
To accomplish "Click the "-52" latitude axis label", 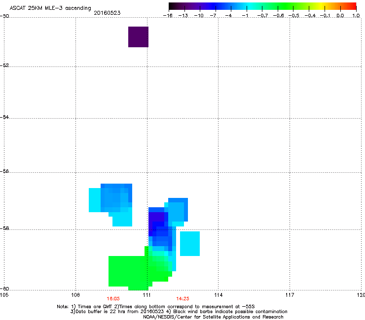I will 4,65.
